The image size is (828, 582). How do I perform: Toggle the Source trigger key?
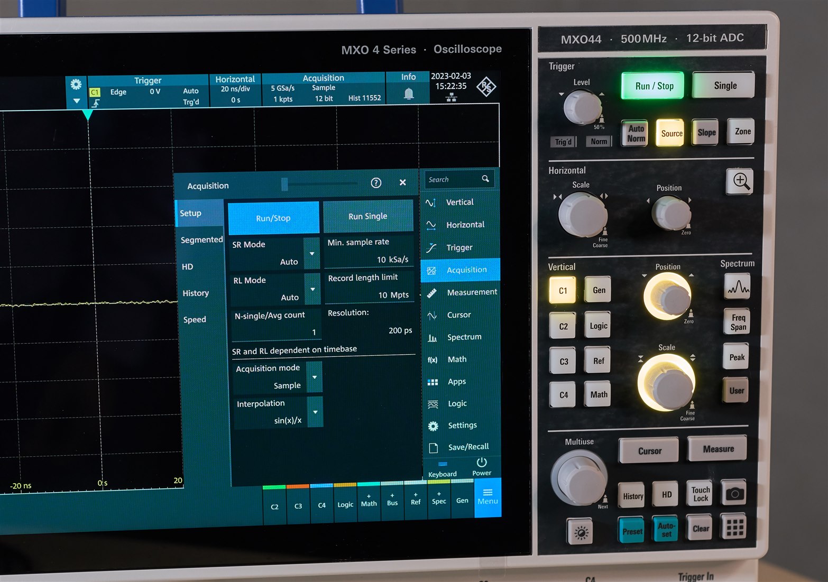click(x=671, y=133)
